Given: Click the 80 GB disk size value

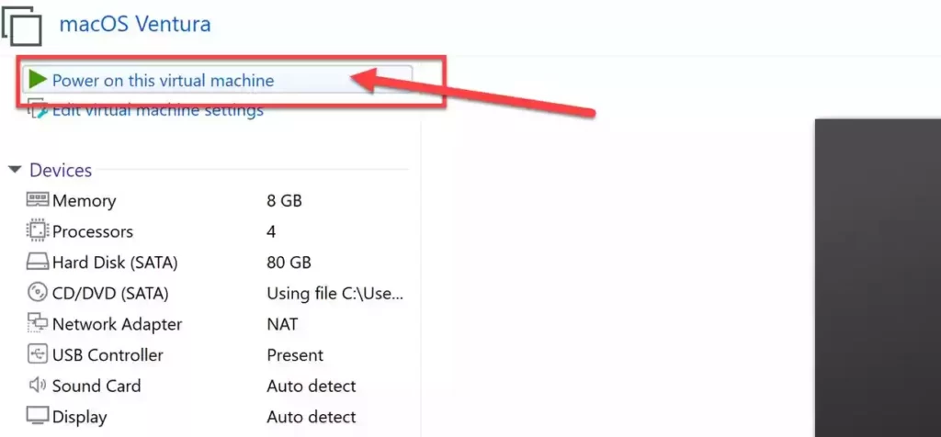Looking at the screenshot, I should (x=289, y=263).
